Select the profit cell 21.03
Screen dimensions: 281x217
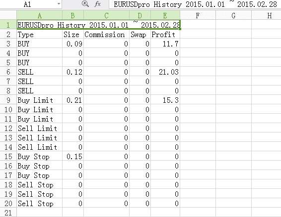pyautogui.click(x=165, y=72)
